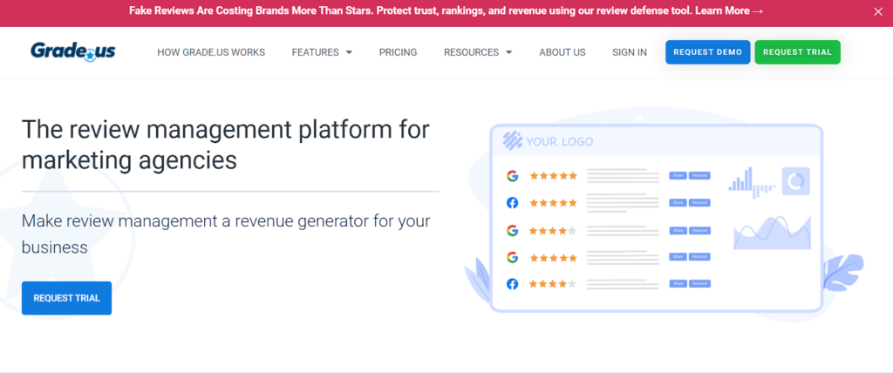893x373 pixels.
Task: Click the first Facebook icon in review list
Action: [512, 202]
